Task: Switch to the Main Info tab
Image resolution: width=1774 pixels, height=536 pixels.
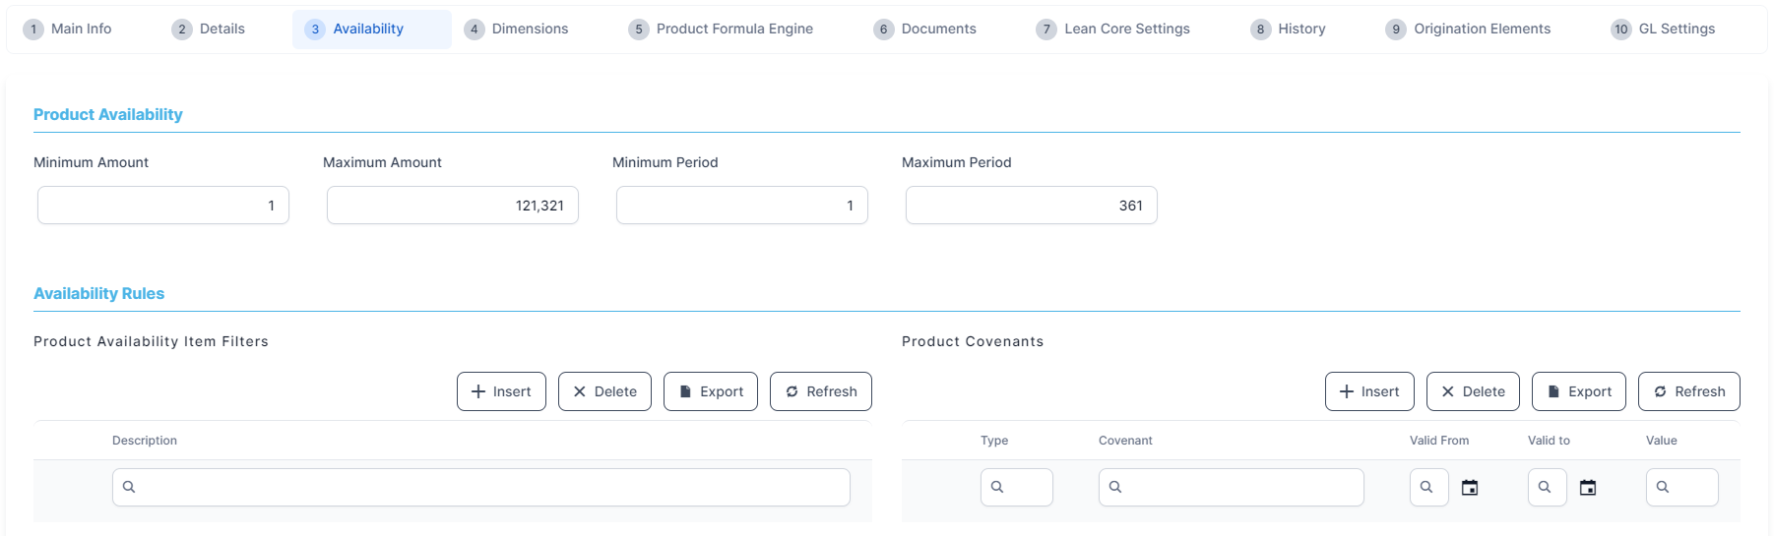Action: point(68,30)
